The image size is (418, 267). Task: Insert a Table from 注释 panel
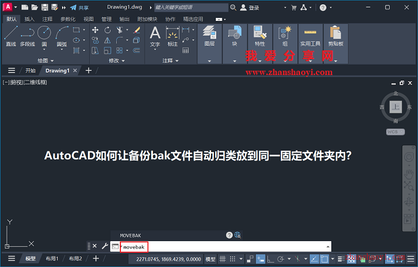186,50
